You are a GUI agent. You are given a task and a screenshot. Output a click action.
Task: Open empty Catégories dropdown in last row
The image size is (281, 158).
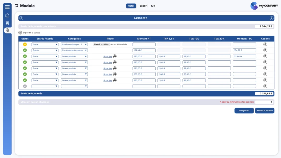74,86
